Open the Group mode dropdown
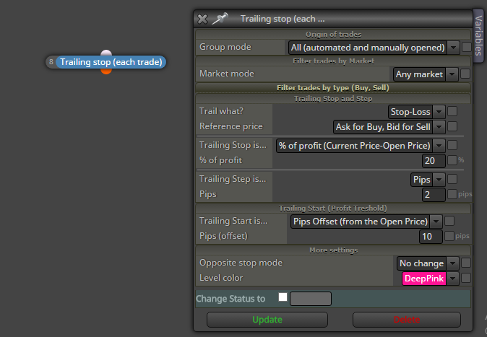 tap(374, 48)
